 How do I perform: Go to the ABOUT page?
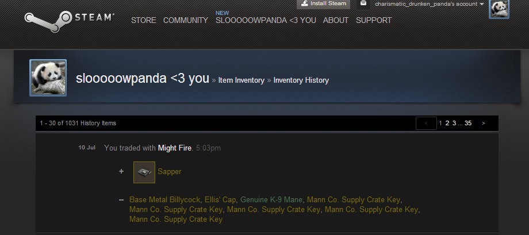pyautogui.click(x=336, y=21)
